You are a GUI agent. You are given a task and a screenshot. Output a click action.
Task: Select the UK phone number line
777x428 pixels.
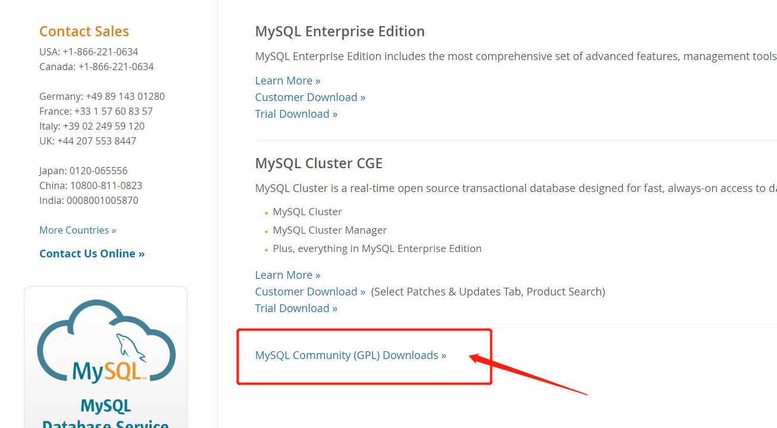(x=88, y=141)
